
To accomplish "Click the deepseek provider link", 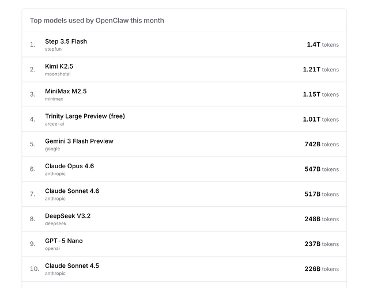I will 55,223.
